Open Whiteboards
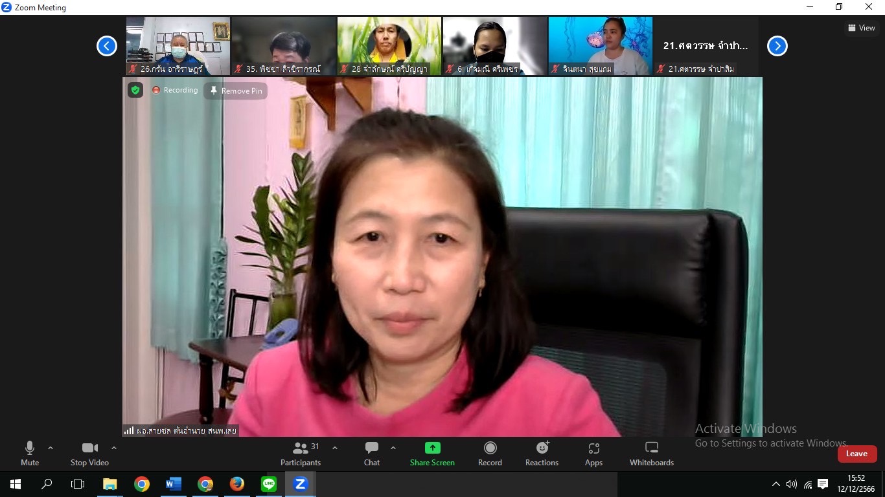This screenshot has width=885, height=497. point(652,453)
